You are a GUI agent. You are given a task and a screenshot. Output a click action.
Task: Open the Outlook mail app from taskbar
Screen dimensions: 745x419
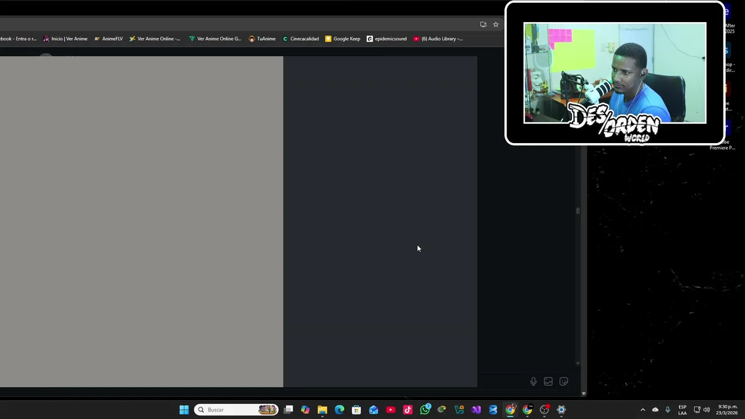374,410
